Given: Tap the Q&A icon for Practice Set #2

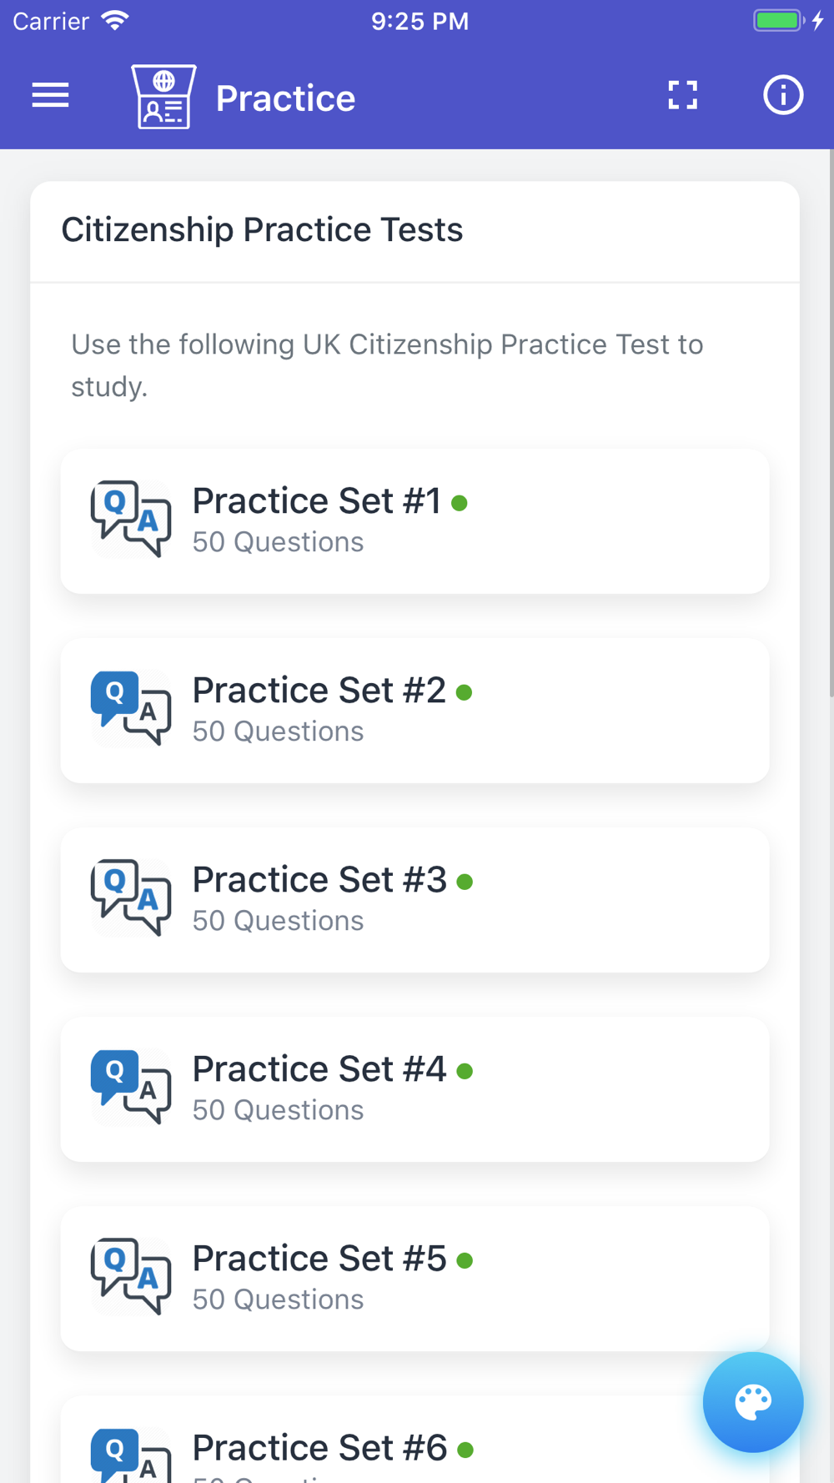Looking at the screenshot, I should pyautogui.click(x=131, y=708).
